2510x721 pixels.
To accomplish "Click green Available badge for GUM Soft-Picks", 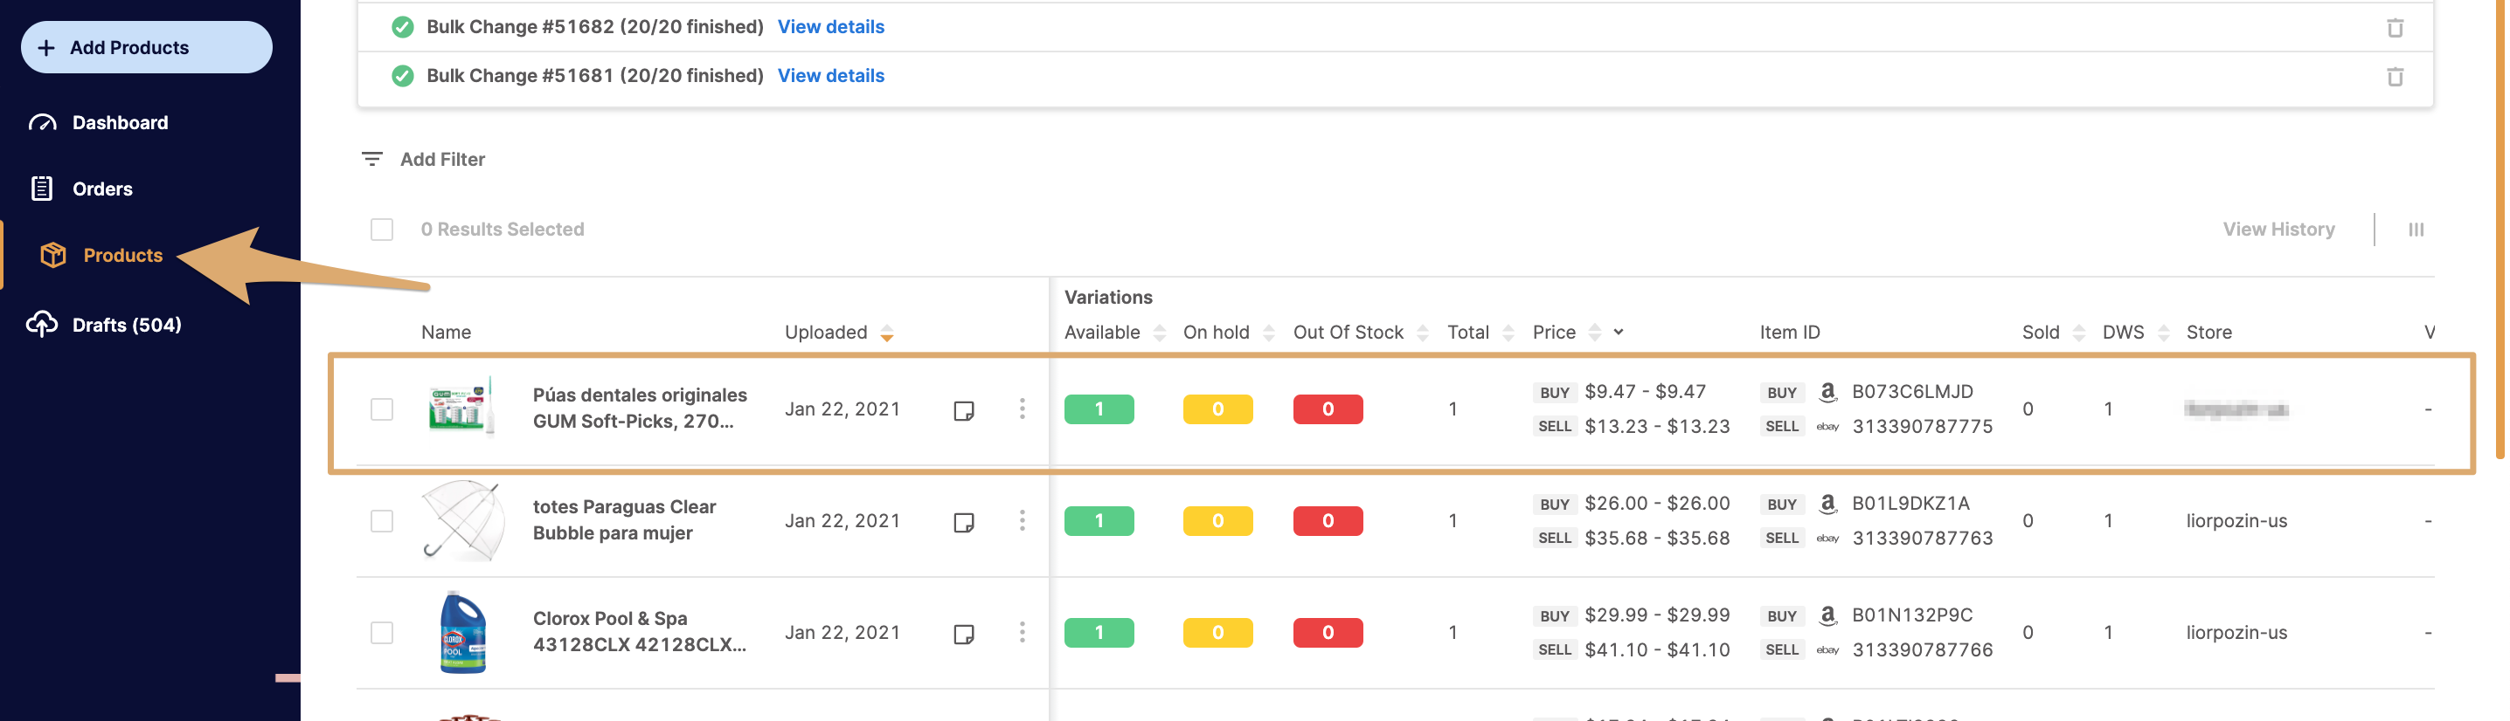I will pyautogui.click(x=1098, y=409).
